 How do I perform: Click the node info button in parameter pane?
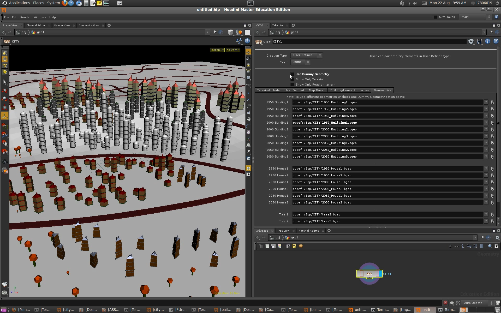(487, 41)
